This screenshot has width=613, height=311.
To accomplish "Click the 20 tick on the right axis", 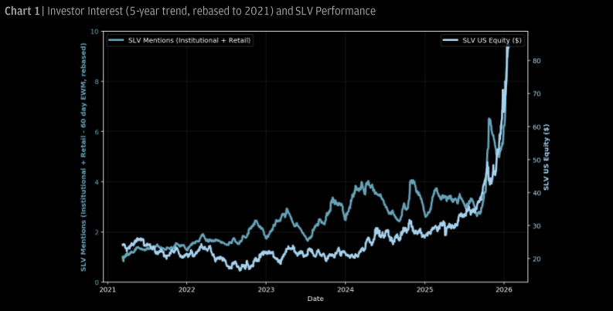I will (x=536, y=259).
